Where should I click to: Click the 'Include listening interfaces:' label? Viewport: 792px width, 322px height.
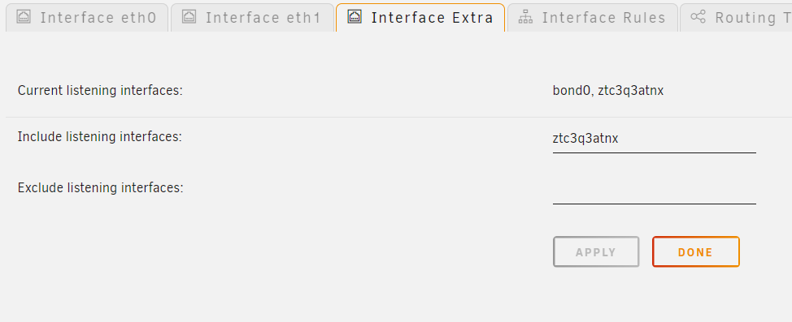pos(99,136)
